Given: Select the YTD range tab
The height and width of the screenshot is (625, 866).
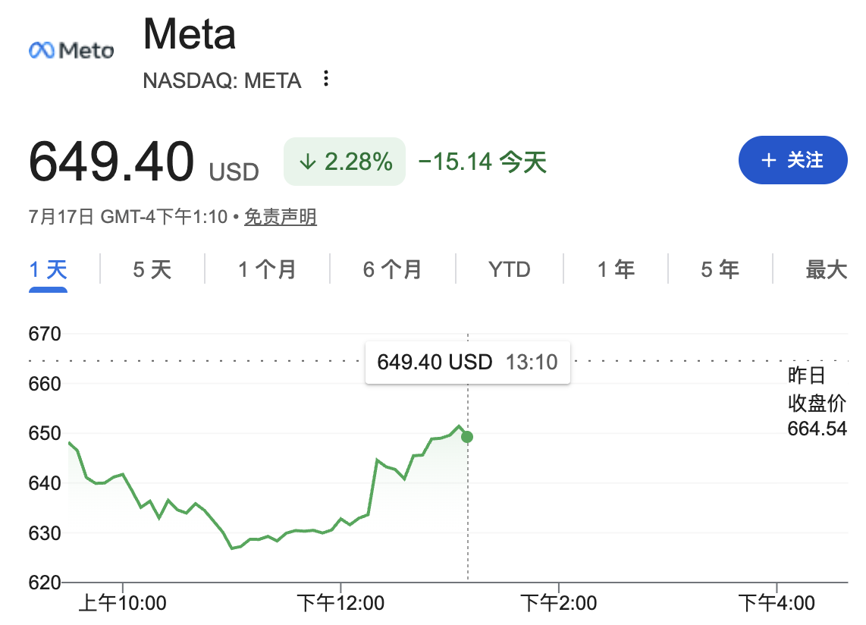Looking at the screenshot, I should [x=510, y=270].
